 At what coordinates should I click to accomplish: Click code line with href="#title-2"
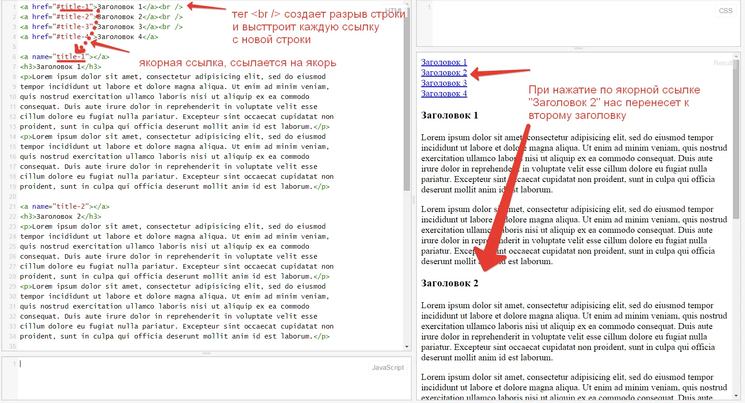(x=101, y=17)
